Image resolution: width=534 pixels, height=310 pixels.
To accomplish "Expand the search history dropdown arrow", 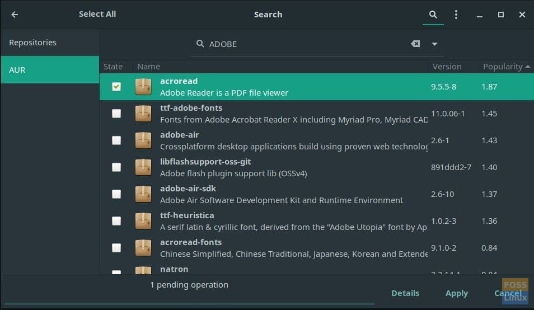I will click(434, 44).
